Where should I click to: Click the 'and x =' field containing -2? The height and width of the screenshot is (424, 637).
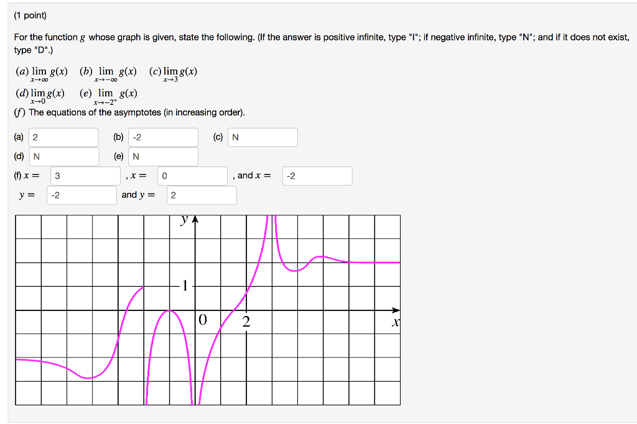point(317,176)
